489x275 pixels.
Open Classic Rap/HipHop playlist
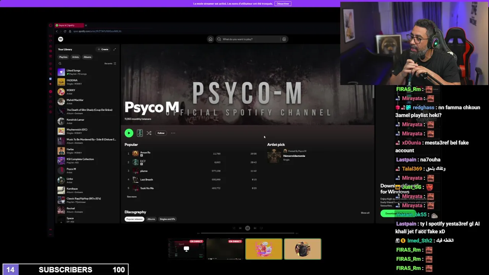[87, 200]
